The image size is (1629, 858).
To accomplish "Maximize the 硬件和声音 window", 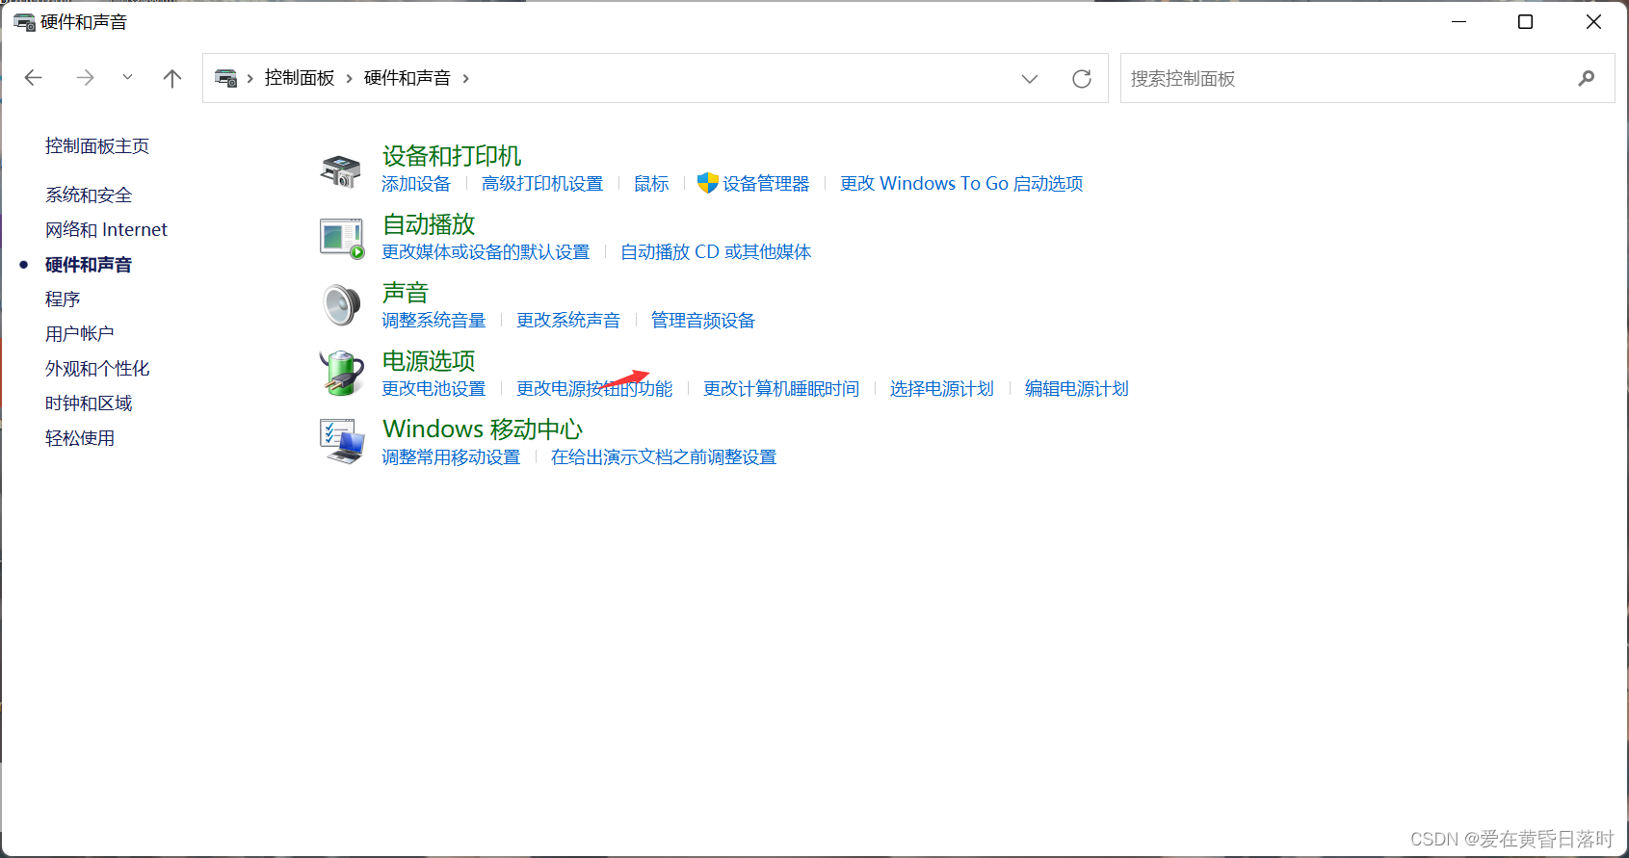I will click(1526, 21).
